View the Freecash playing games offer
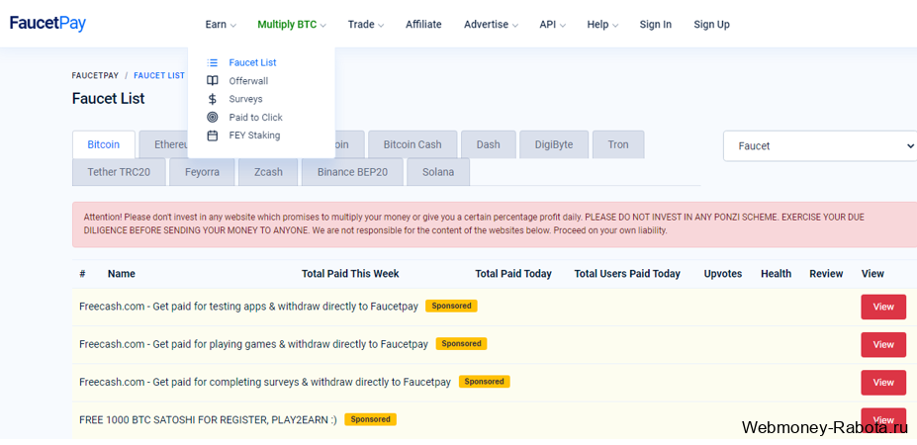 tap(883, 344)
